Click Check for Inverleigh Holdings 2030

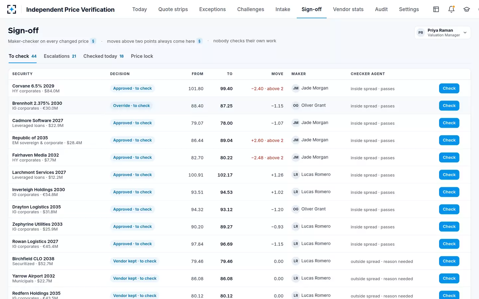[449, 192]
